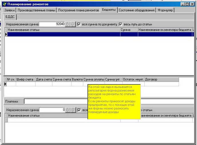
Task: Click the 'Валюта' column header
Action: [77, 79]
